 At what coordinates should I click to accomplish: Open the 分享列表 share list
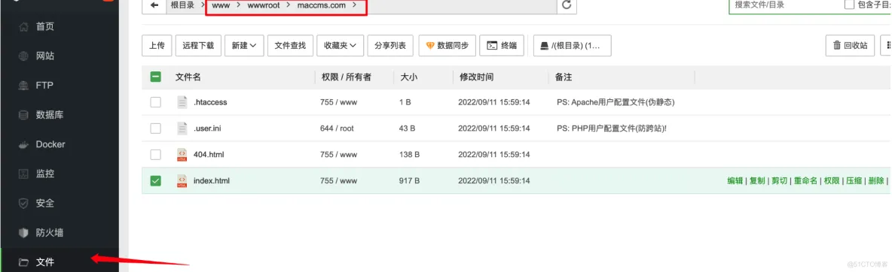(390, 46)
